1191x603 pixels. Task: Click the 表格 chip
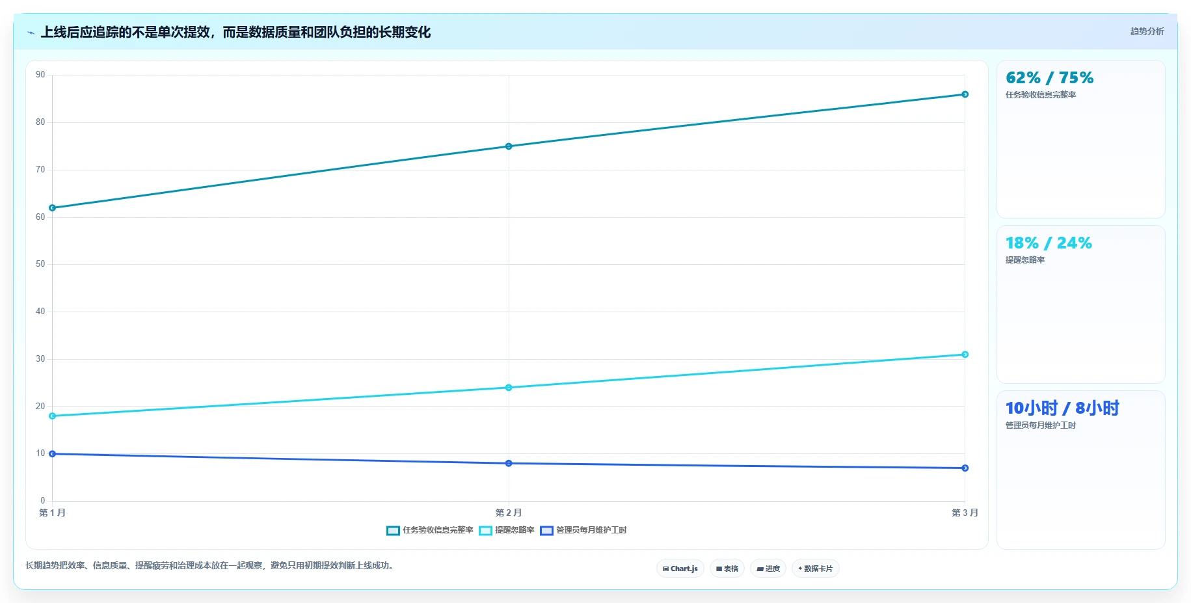727,569
